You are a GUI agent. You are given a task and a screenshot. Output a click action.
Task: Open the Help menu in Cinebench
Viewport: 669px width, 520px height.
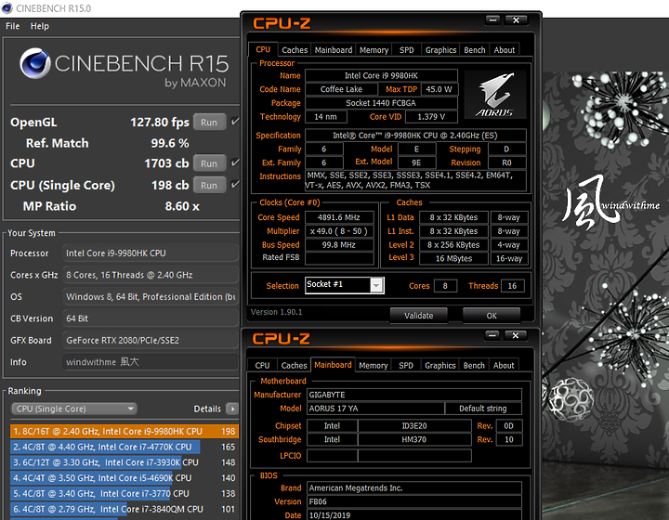pos(40,26)
